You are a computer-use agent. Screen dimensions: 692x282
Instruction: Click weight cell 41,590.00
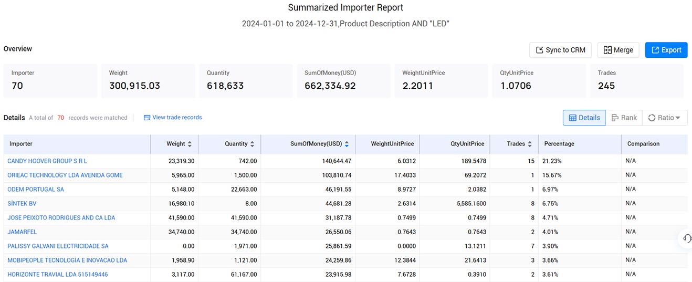pyautogui.click(x=181, y=217)
